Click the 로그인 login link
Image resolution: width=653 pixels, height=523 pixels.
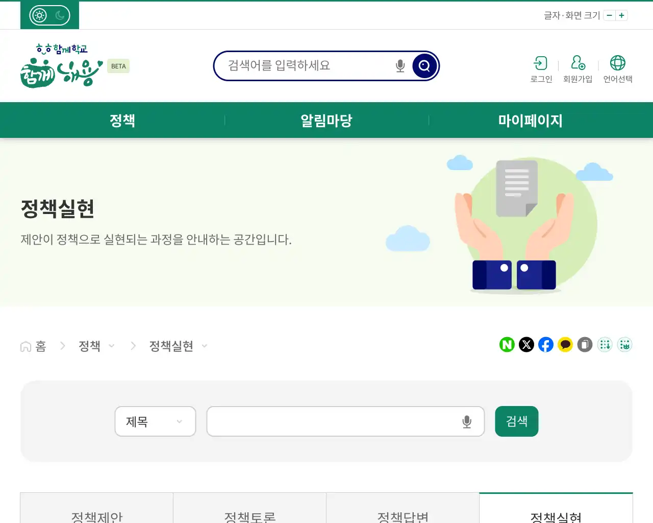pyautogui.click(x=540, y=69)
